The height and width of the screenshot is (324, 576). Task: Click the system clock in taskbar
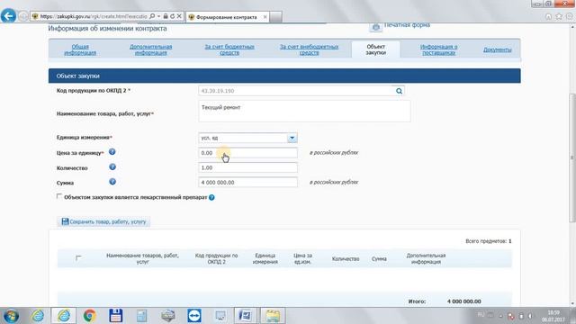(553, 316)
